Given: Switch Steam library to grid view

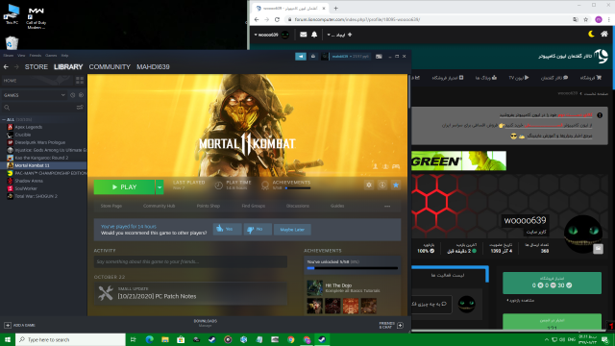Looking at the screenshot, I should click(80, 81).
